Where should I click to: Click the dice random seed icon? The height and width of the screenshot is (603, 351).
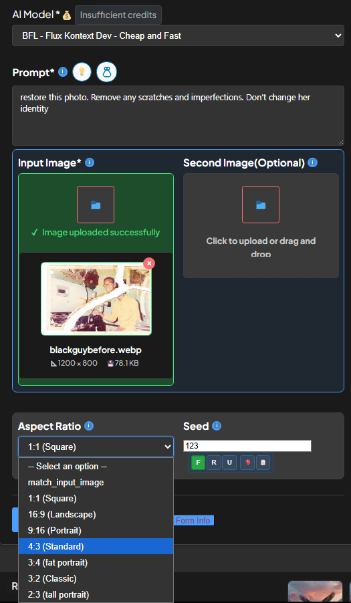[247, 463]
